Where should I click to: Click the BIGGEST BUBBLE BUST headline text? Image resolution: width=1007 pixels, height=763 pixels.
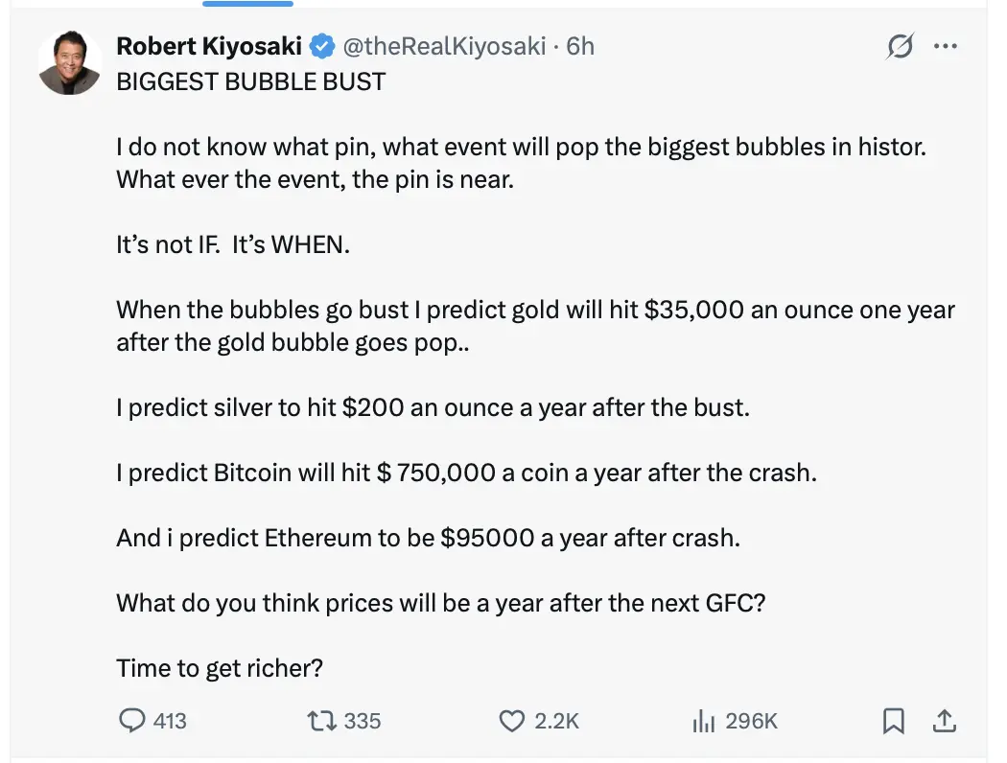point(250,81)
